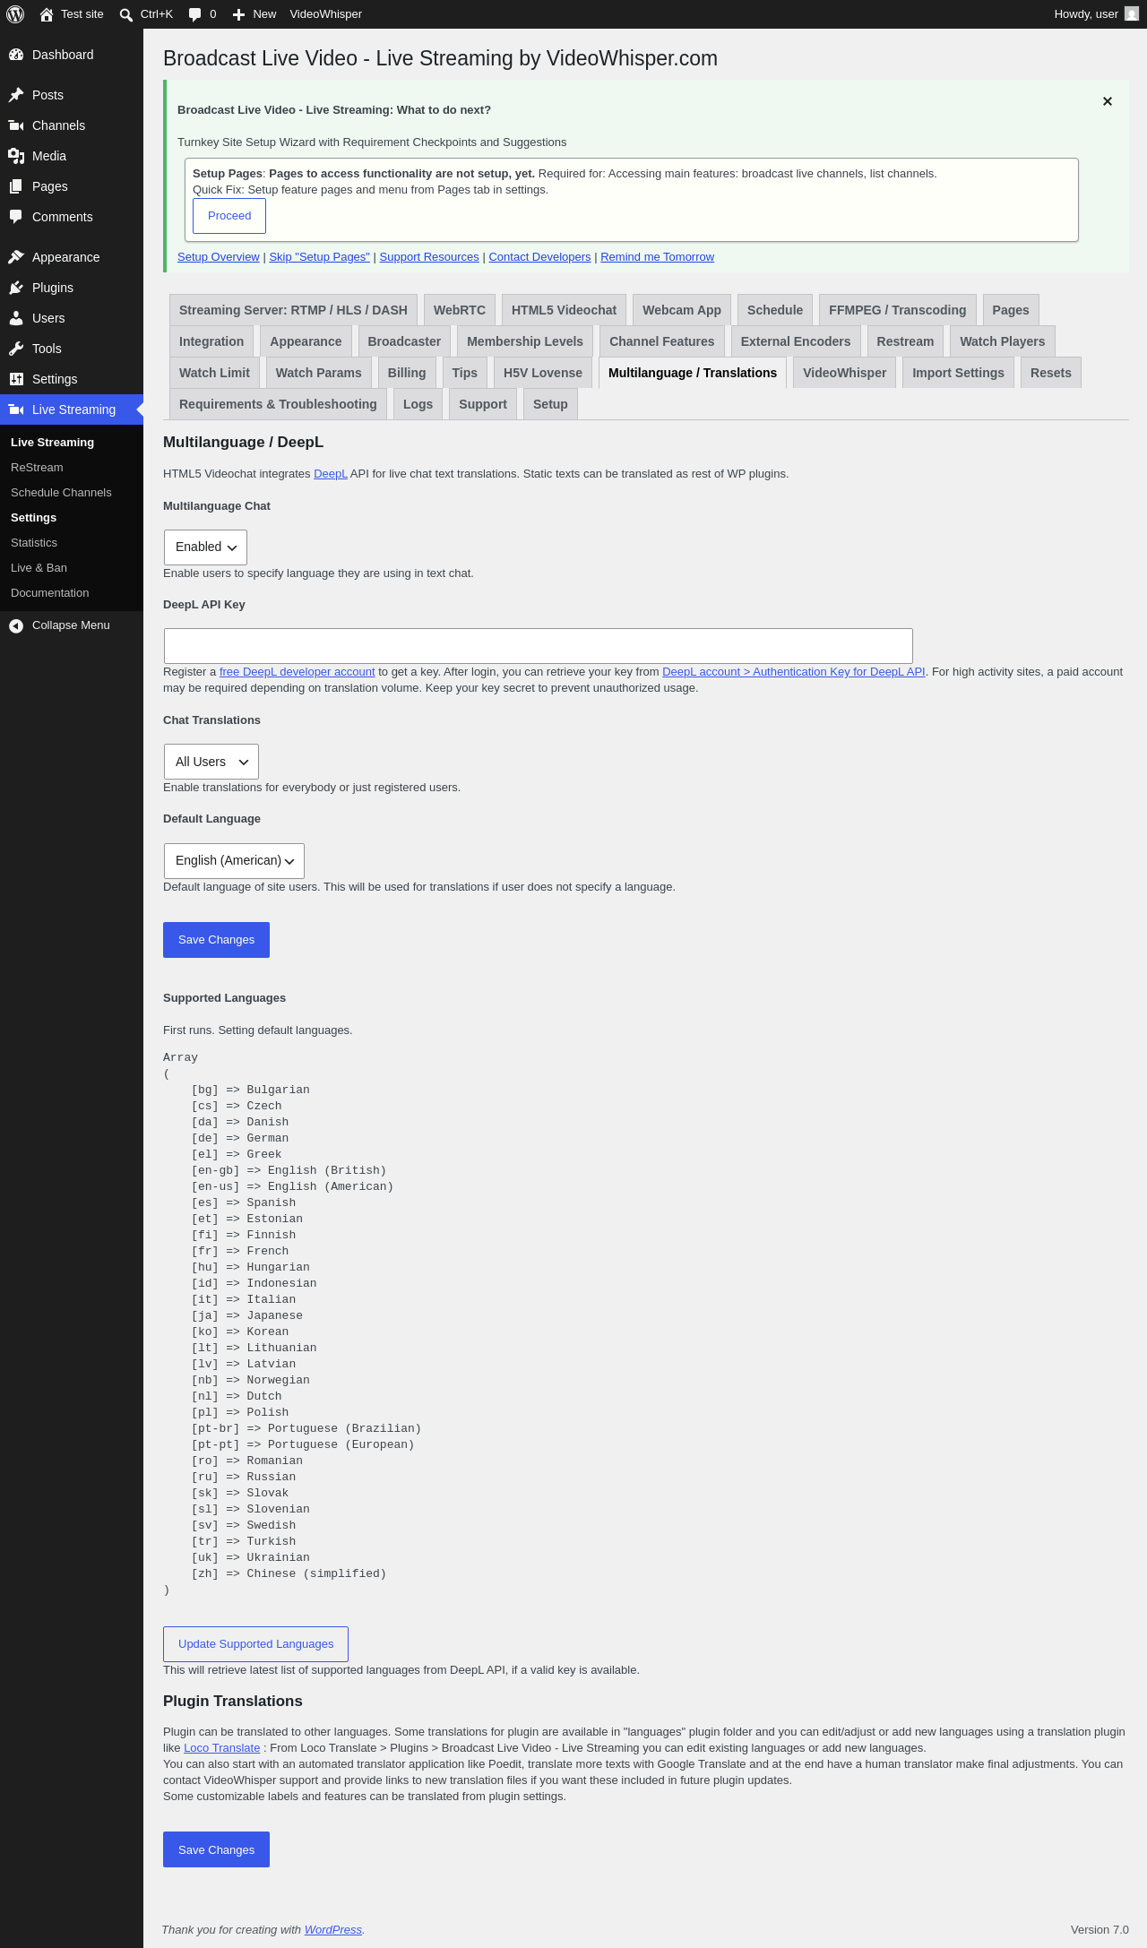1147x1948 pixels.
Task: Click the WordPress footer link
Action: click(333, 1930)
